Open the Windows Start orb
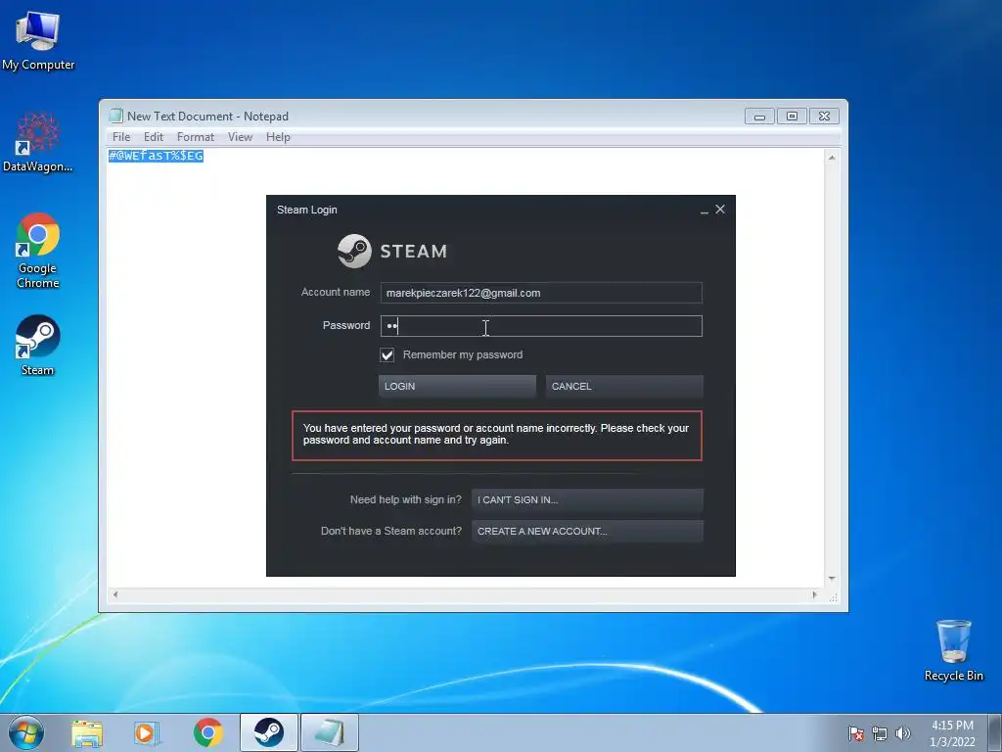The width and height of the screenshot is (1002, 752). [x=26, y=732]
